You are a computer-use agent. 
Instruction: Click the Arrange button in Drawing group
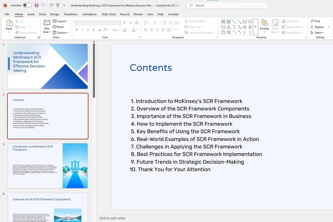coord(264,27)
